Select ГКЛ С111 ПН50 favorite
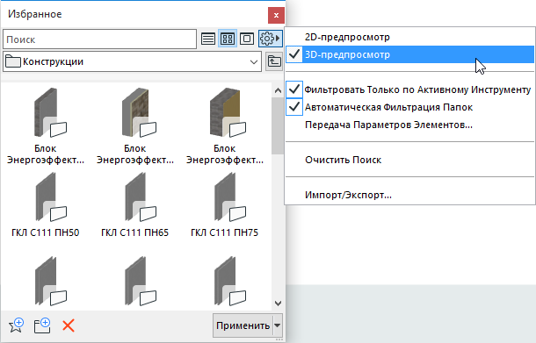Viewport: 536px width, 343px height. click(x=46, y=204)
